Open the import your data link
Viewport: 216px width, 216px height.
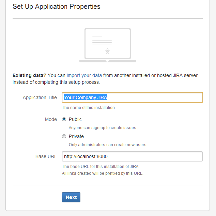tap(84, 75)
